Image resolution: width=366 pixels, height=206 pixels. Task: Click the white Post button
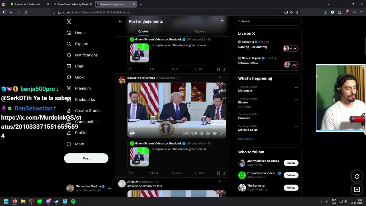point(86,158)
